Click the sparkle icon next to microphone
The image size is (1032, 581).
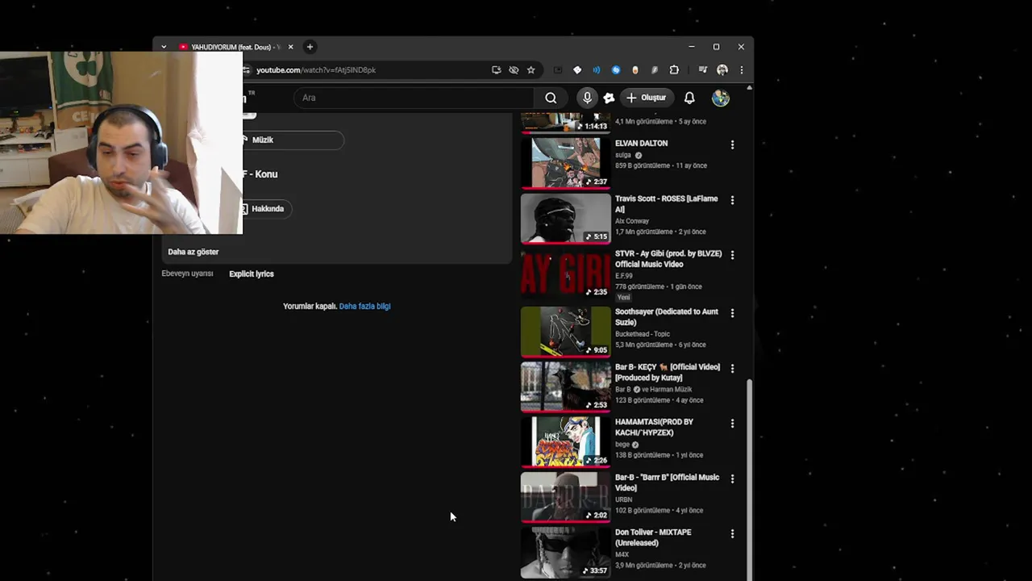click(x=609, y=98)
